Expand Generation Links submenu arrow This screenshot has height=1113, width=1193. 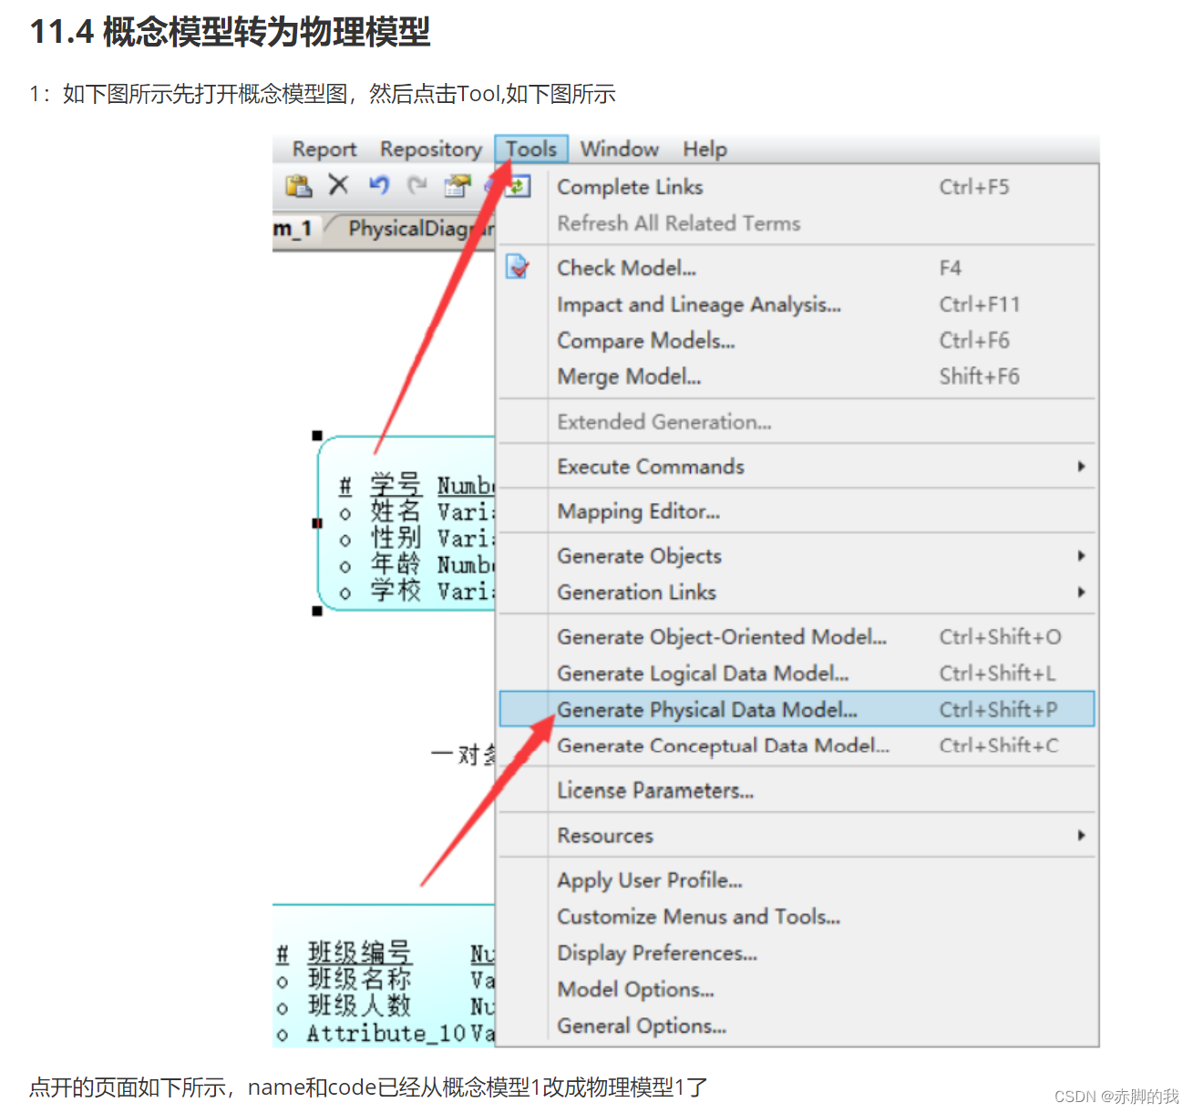pos(1081,593)
